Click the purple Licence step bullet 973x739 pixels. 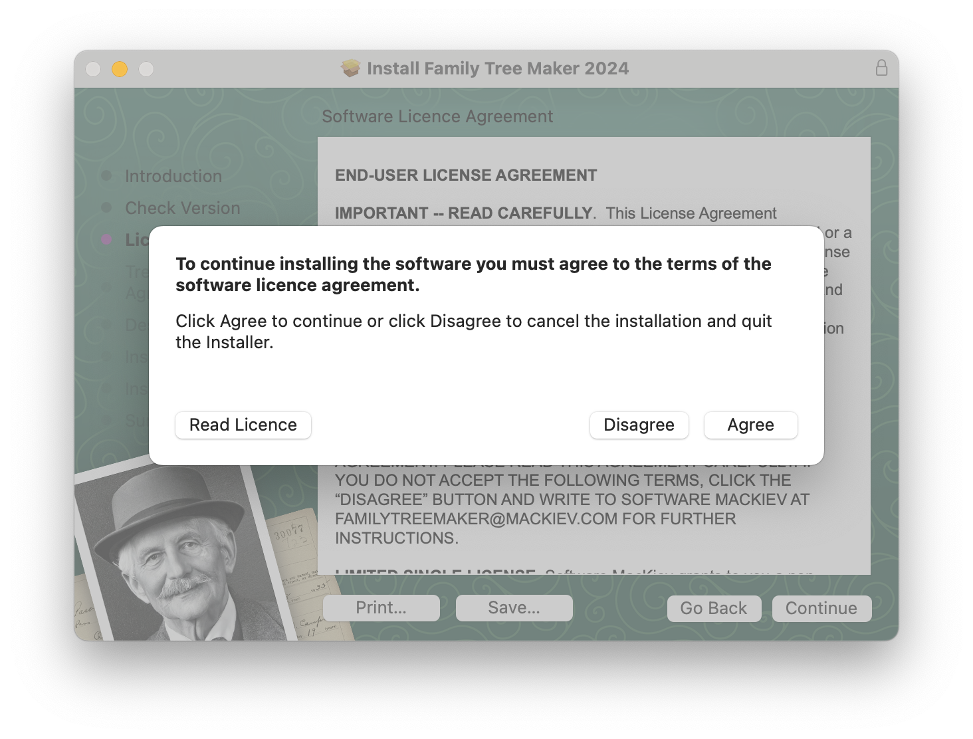(106, 239)
